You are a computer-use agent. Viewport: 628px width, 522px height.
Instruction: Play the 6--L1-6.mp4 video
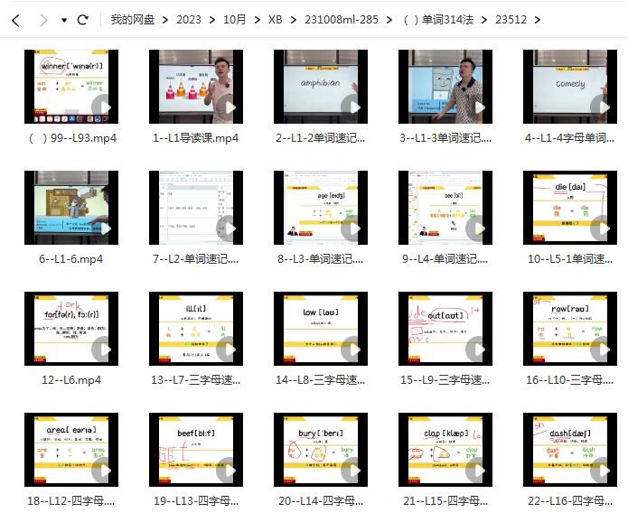click(x=103, y=228)
